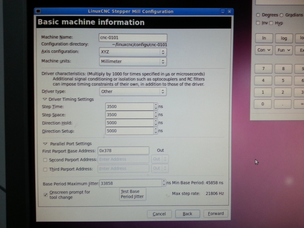This screenshot has height=228, width=304.
Task: Click the Second Parport Address entry field
Action: (124, 159)
